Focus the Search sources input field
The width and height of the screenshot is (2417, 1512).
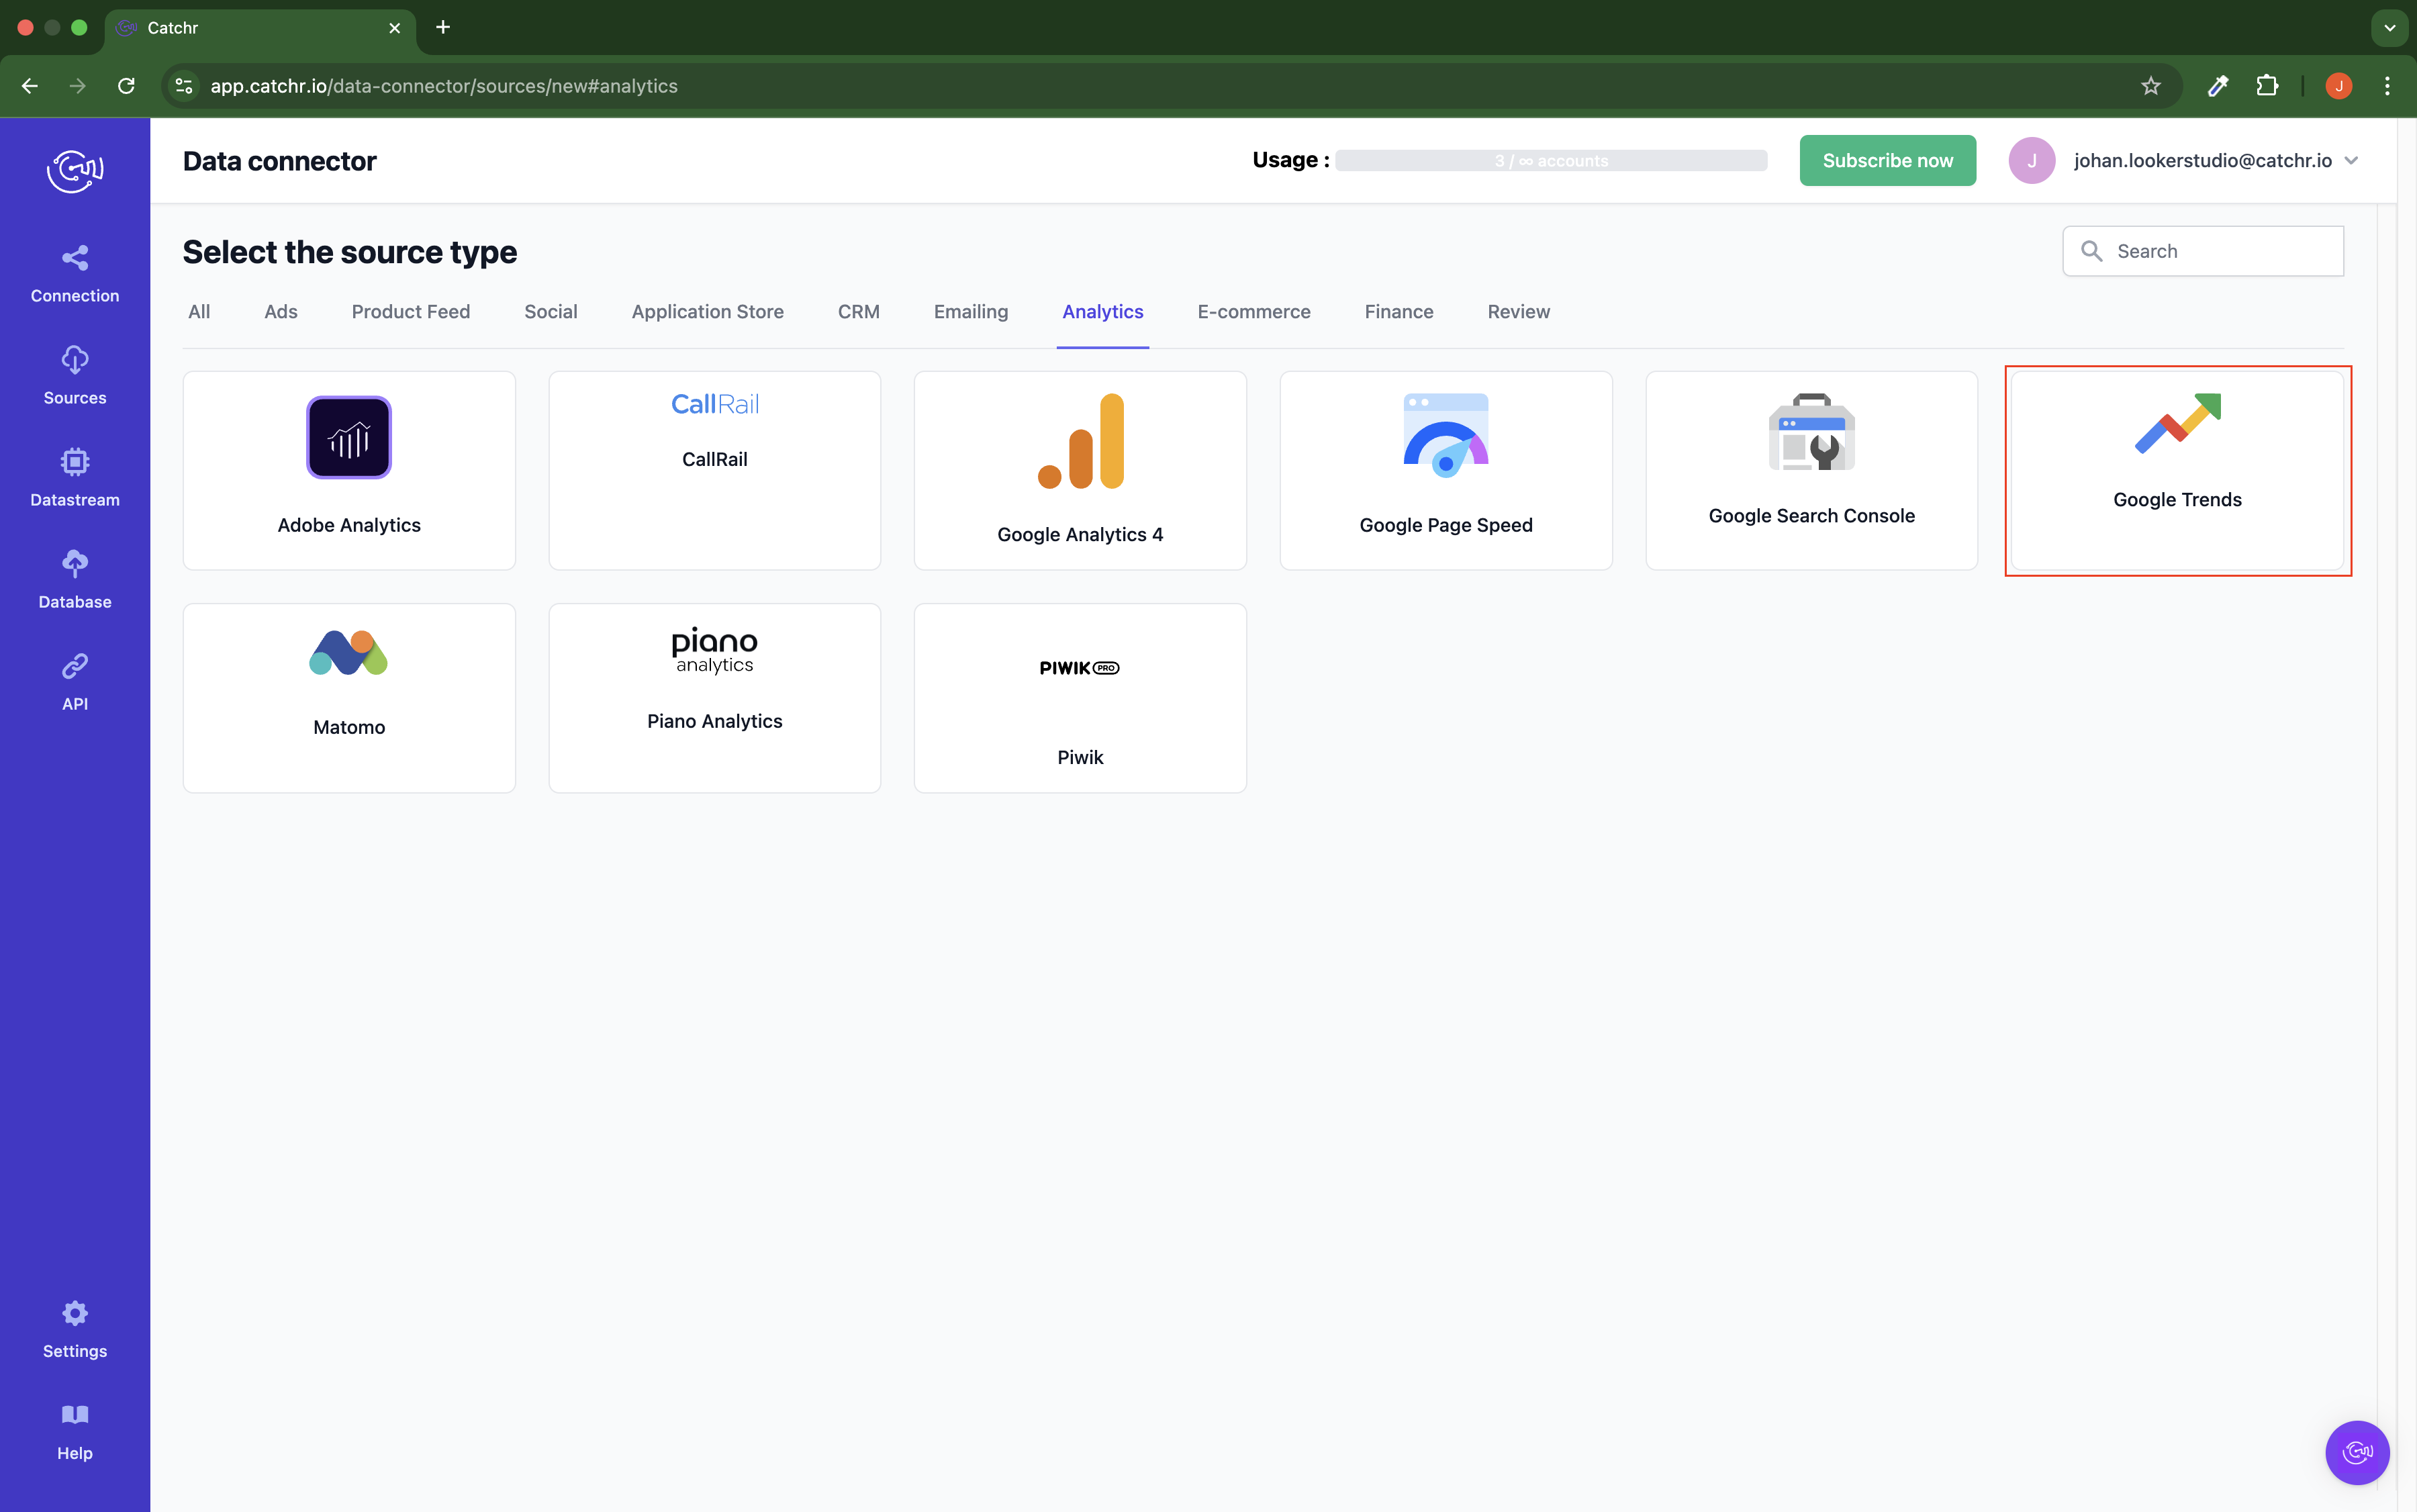[x=2202, y=251]
